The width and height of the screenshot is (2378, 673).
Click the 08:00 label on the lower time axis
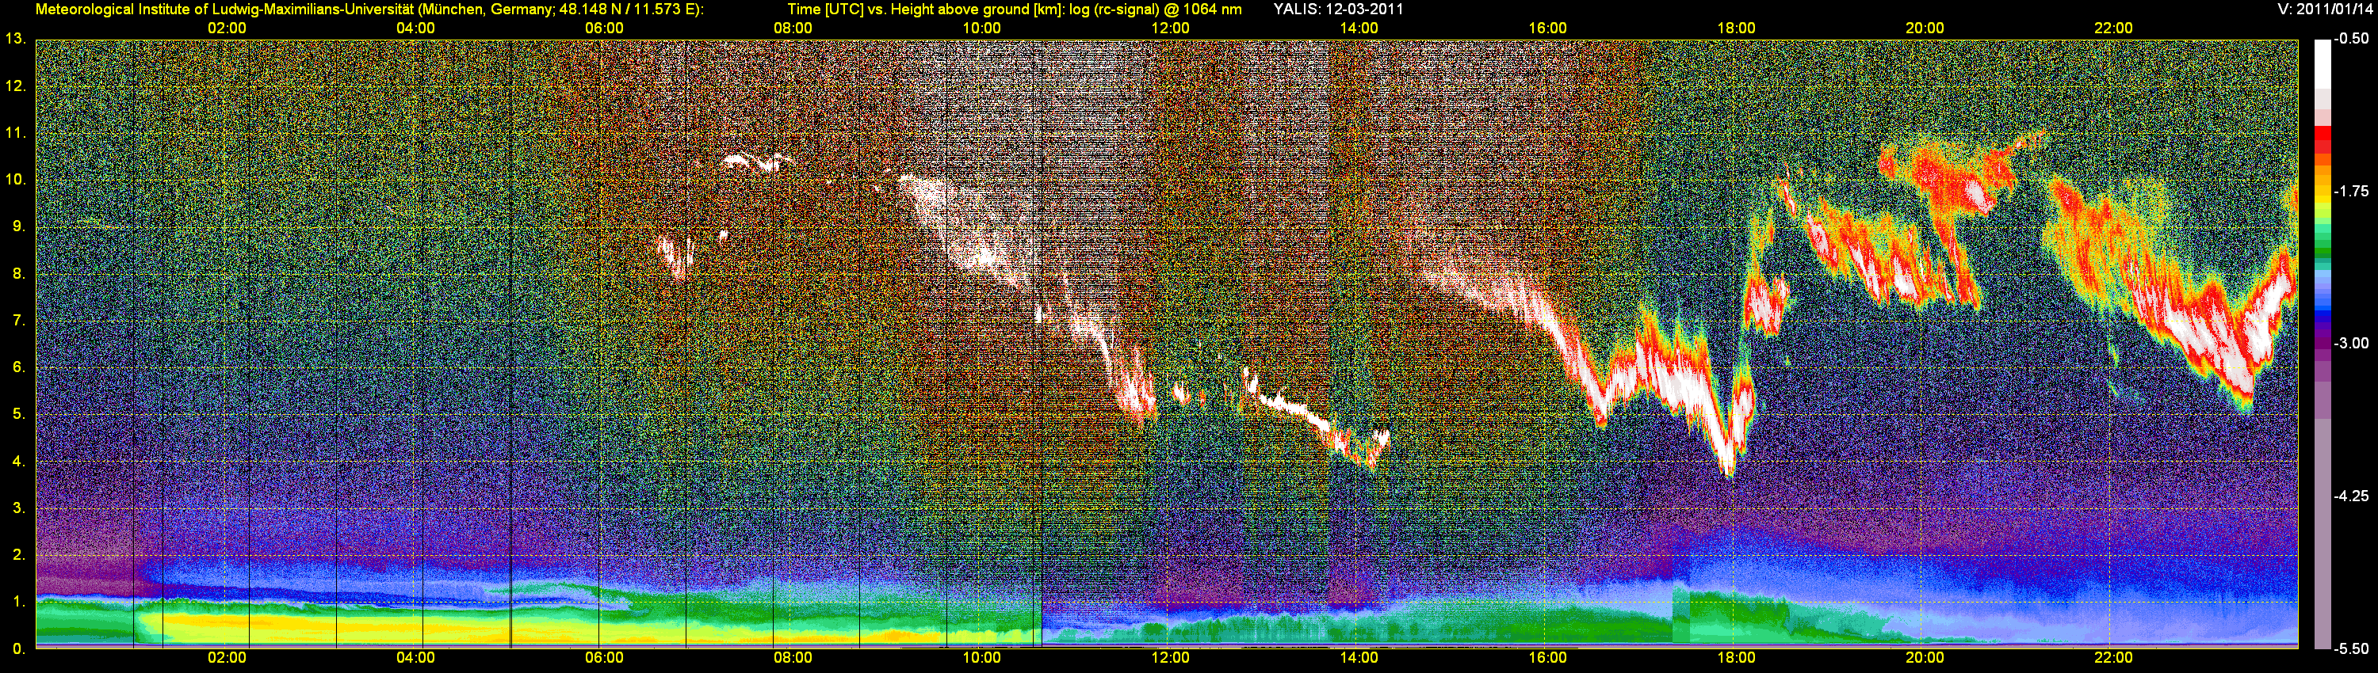click(x=793, y=657)
